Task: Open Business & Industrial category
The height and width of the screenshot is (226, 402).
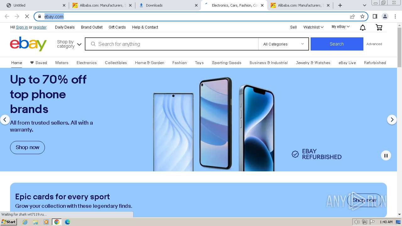Action: (x=269, y=63)
